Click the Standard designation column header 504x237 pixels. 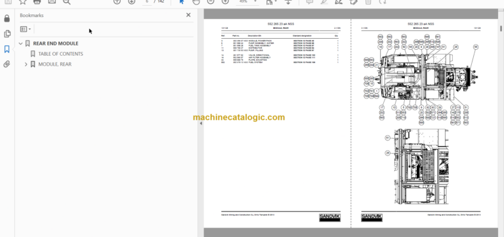302,35
